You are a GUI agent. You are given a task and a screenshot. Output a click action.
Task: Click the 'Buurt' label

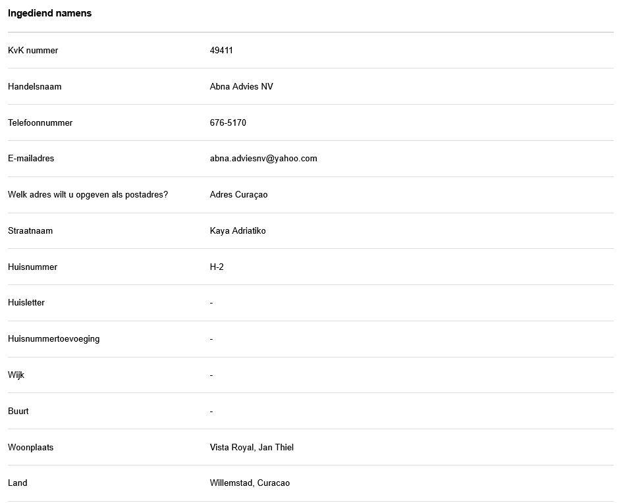[x=18, y=411]
